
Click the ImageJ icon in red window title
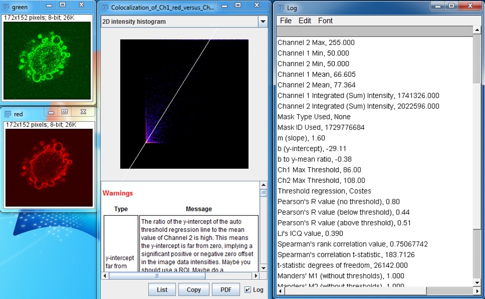pyautogui.click(x=9, y=114)
